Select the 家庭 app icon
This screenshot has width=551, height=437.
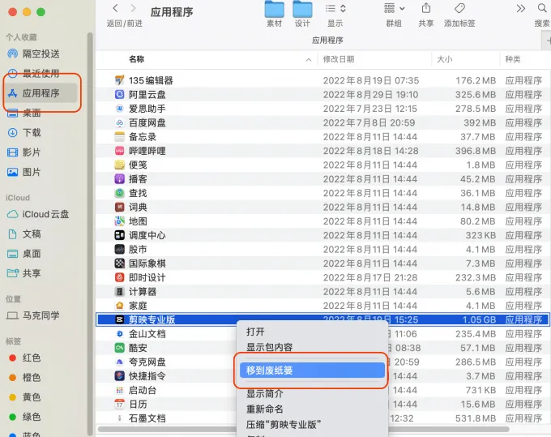click(x=119, y=306)
